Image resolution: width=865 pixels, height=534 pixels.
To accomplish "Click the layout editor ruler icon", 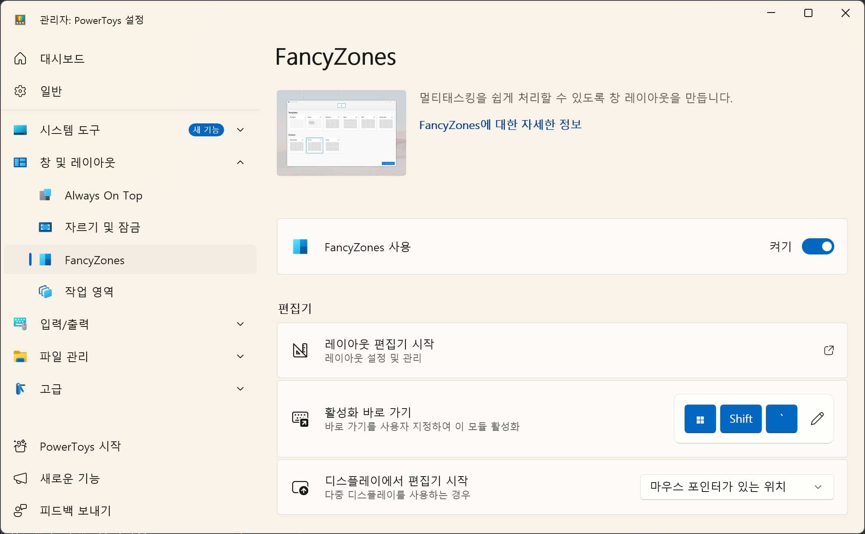I will click(x=300, y=350).
